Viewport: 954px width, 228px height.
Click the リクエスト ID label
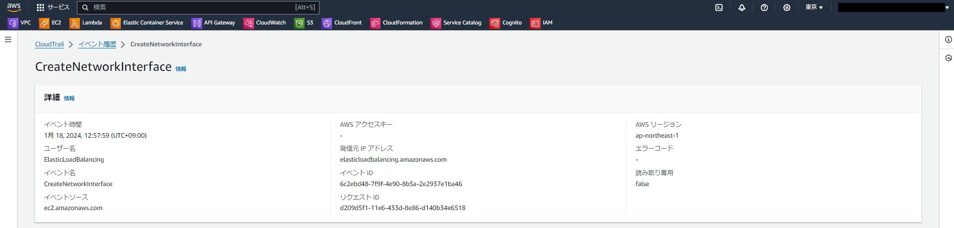[x=359, y=198]
